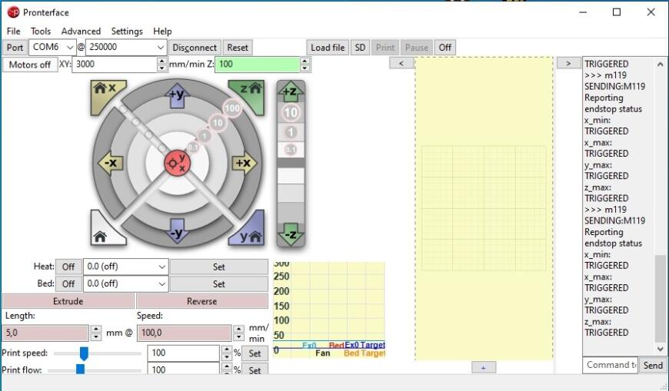Increase extrude Length spinner
Screen dimensions: 669x391
[x=96, y=330]
